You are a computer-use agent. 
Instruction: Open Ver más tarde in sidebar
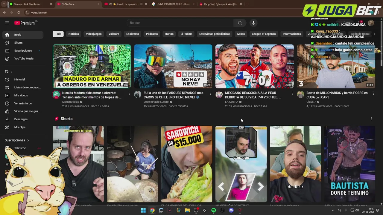(23, 103)
